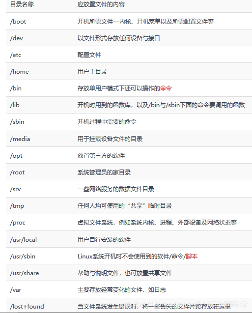Image resolution: width=252 pixels, height=313 pixels.
Task: Click the red 脚本 text in /usr/sbin row
Action: click(192, 256)
